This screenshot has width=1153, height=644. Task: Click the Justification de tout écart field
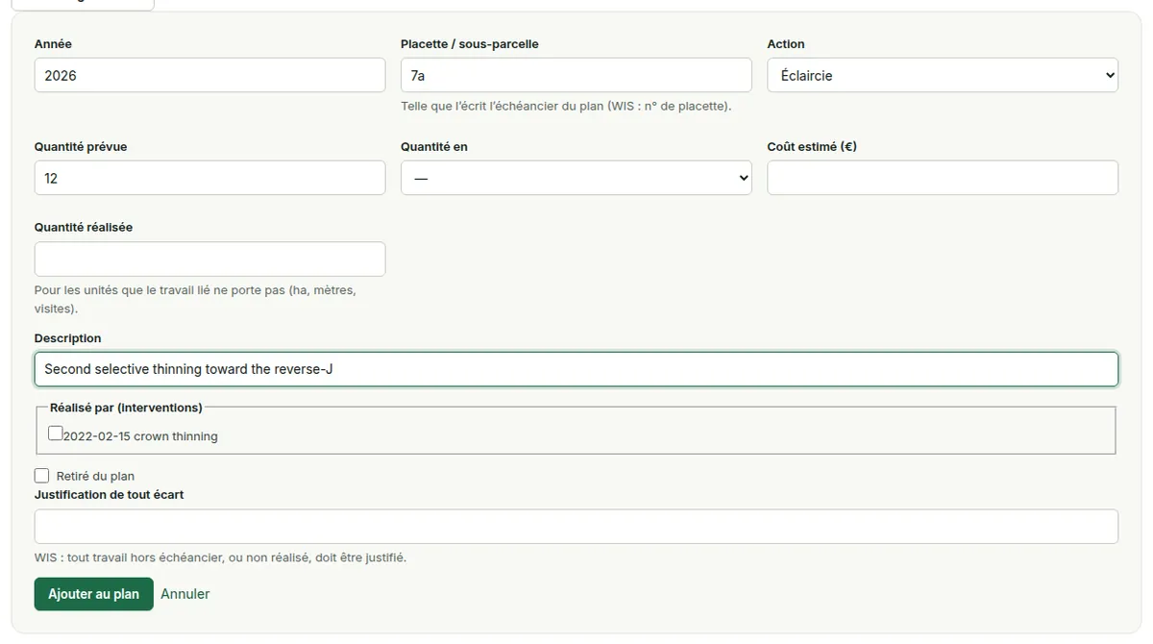click(x=576, y=527)
